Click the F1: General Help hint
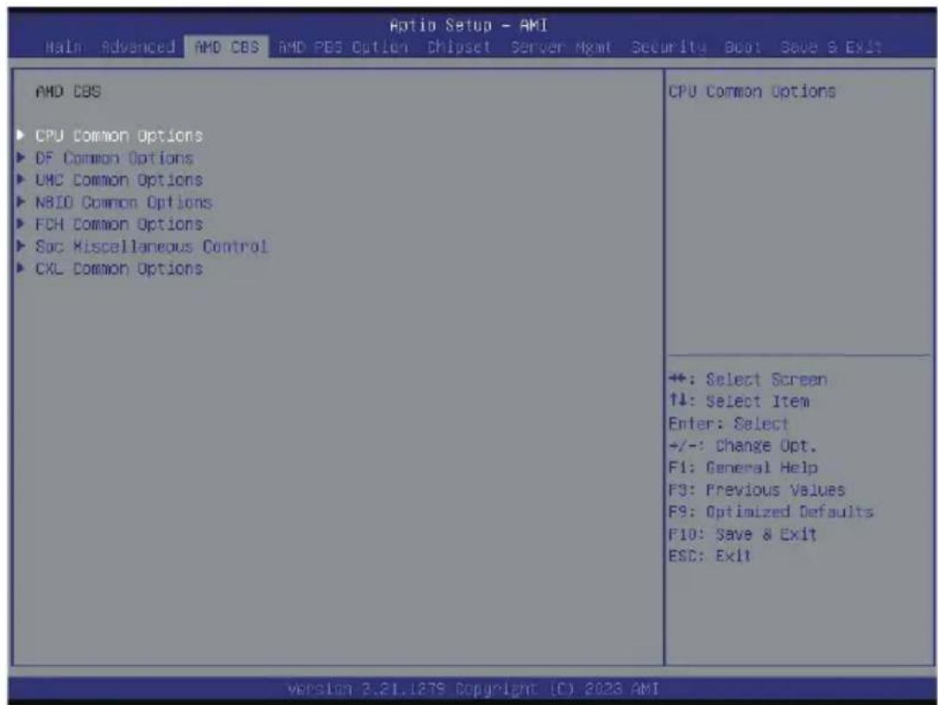938x705 pixels. click(743, 468)
